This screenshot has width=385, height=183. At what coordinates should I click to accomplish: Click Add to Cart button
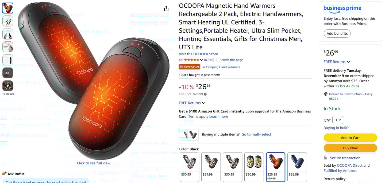click(350, 138)
